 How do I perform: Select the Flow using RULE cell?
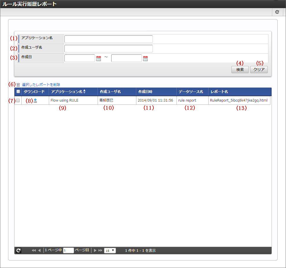tap(73, 100)
